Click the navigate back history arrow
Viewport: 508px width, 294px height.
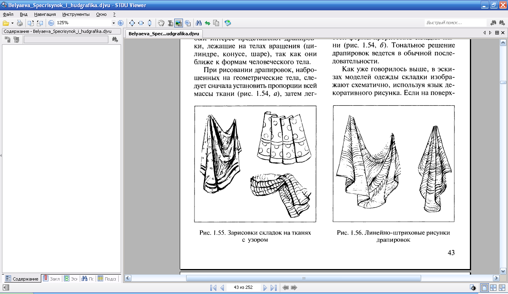285,288
